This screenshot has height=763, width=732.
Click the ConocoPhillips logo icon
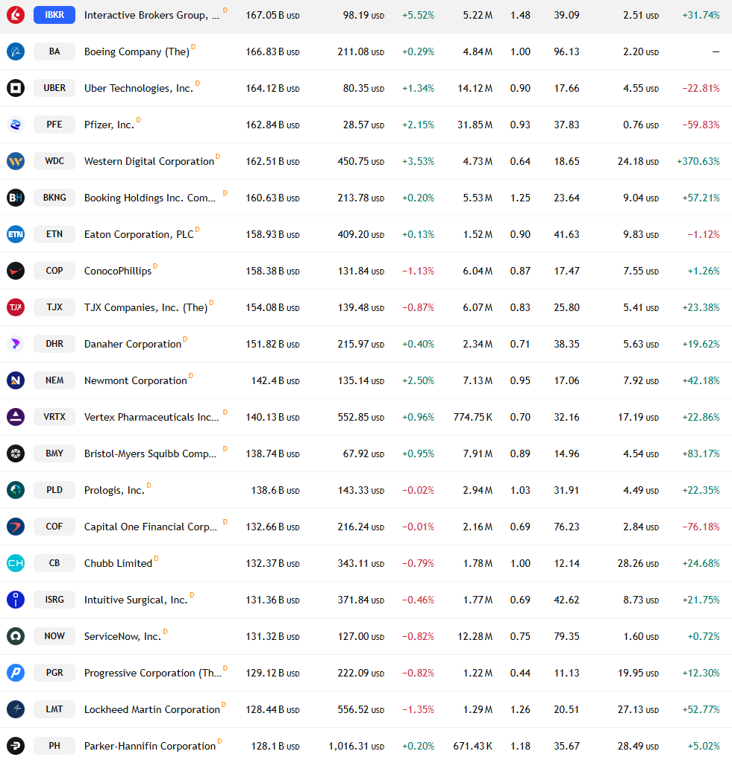[16, 271]
